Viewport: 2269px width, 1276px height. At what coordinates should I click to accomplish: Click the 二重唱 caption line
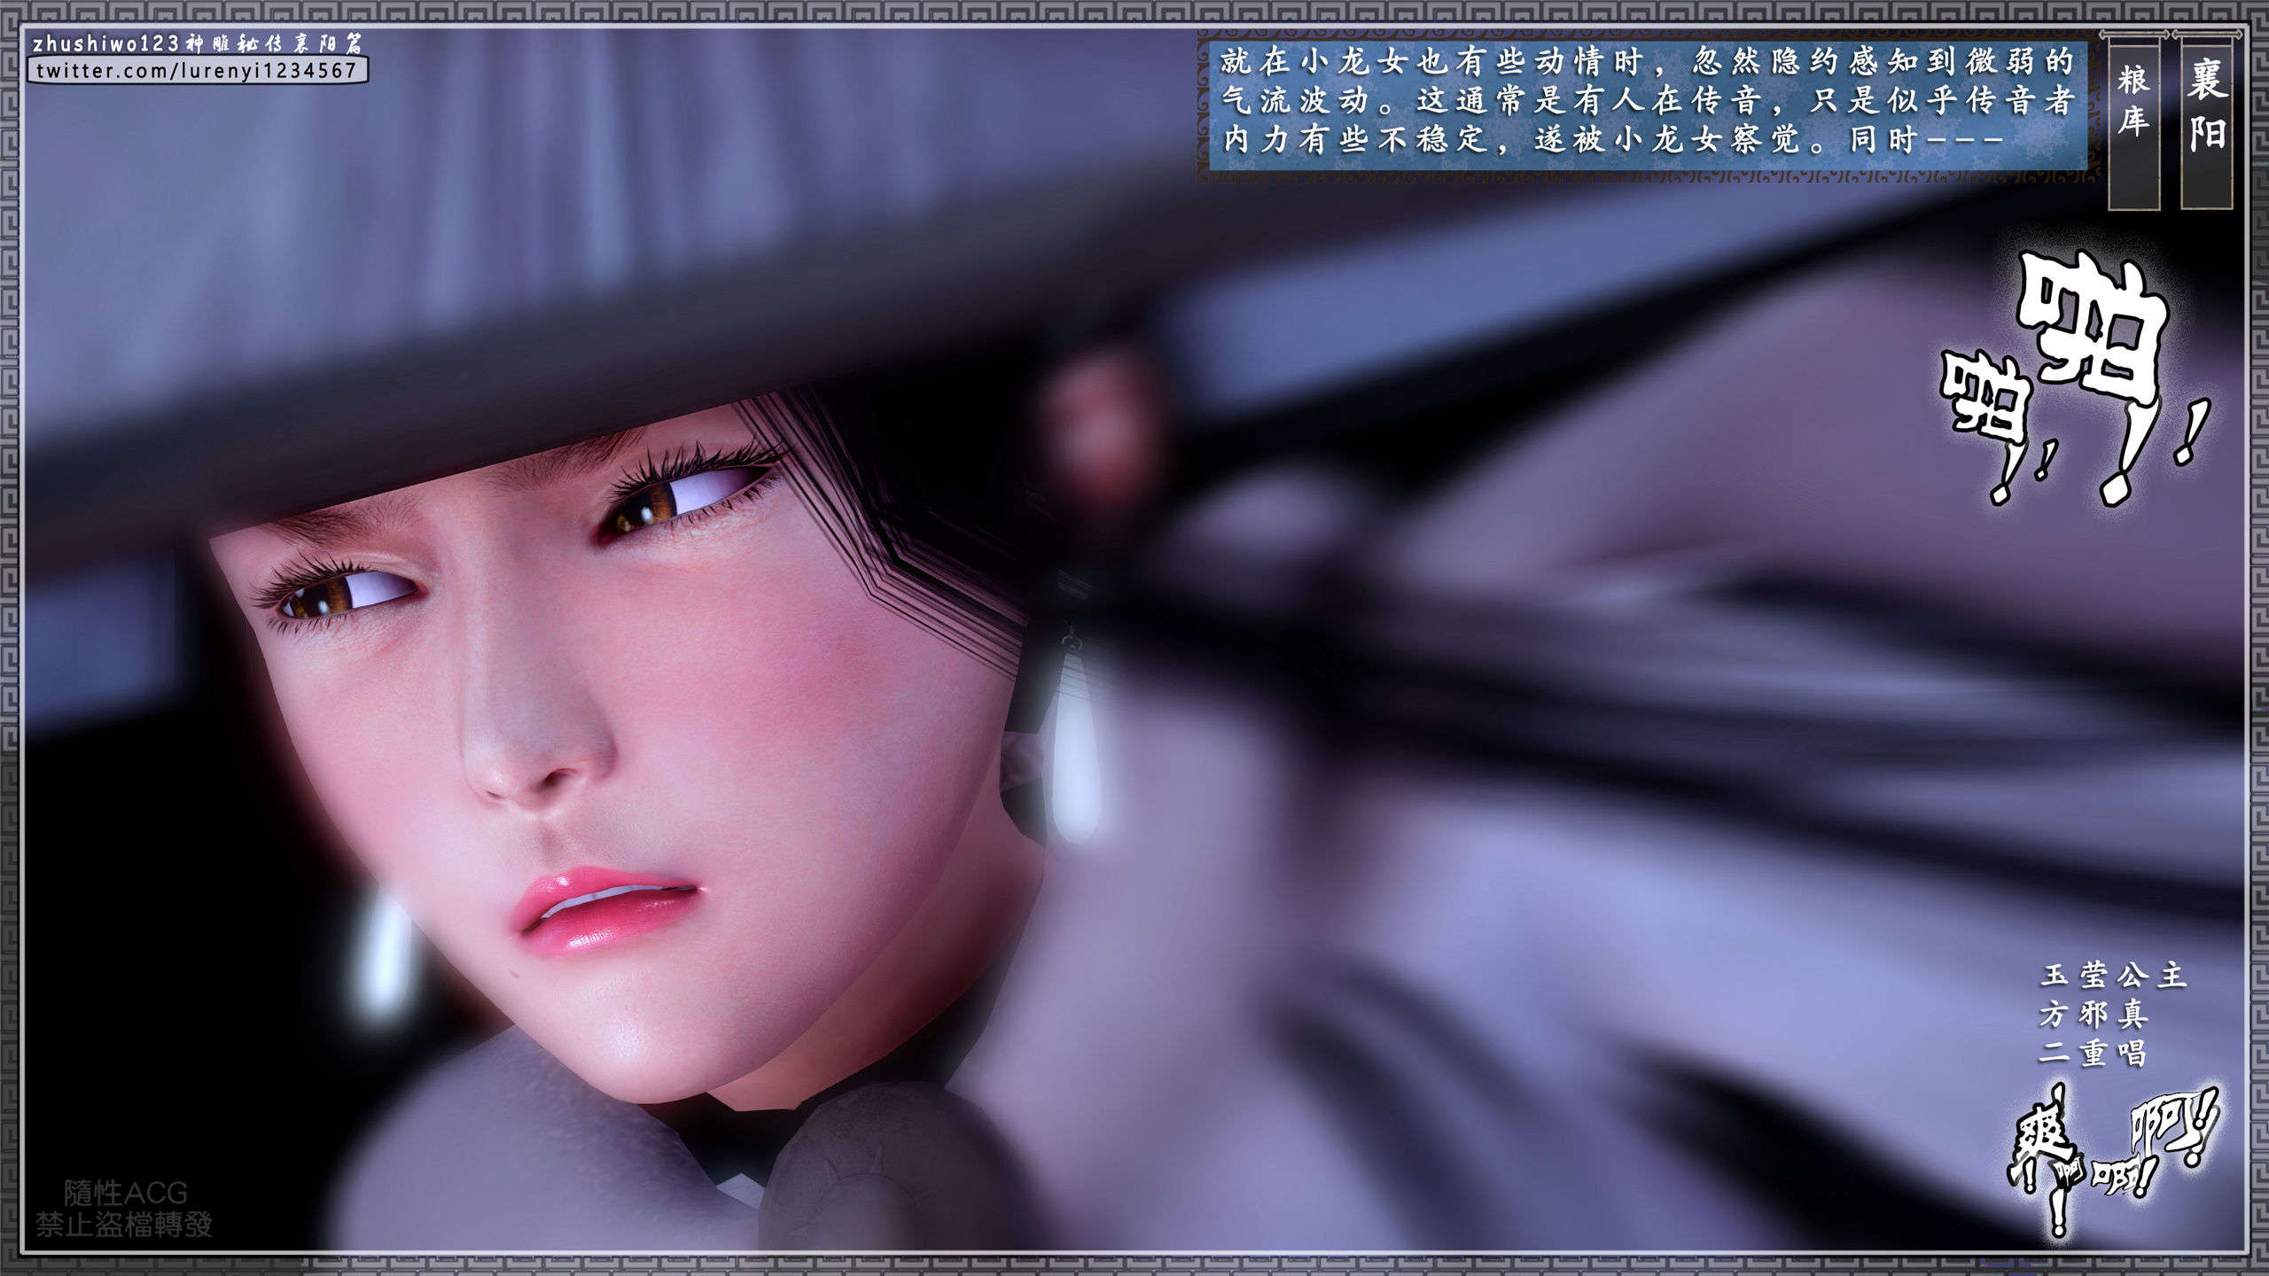(x=2092, y=1053)
